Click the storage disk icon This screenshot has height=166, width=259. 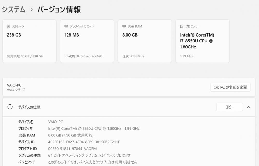pyautogui.click(x=9, y=26)
